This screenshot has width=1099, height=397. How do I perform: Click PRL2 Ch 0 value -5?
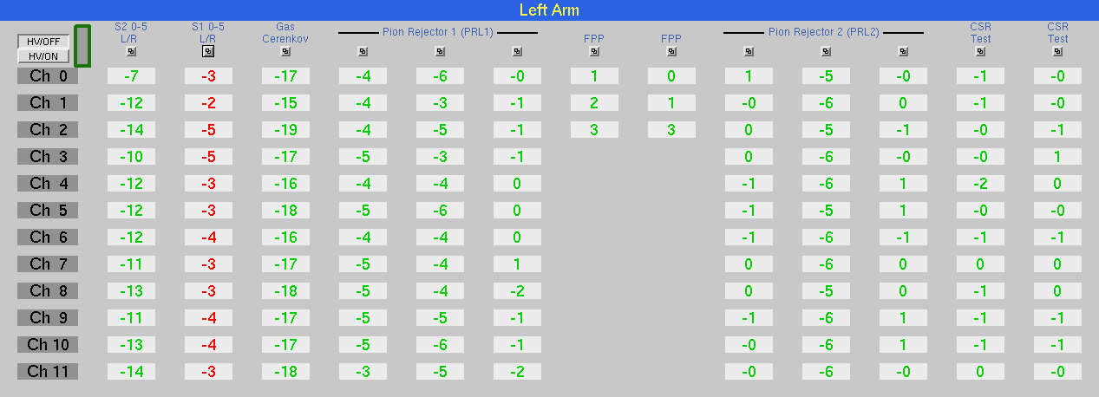826,76
